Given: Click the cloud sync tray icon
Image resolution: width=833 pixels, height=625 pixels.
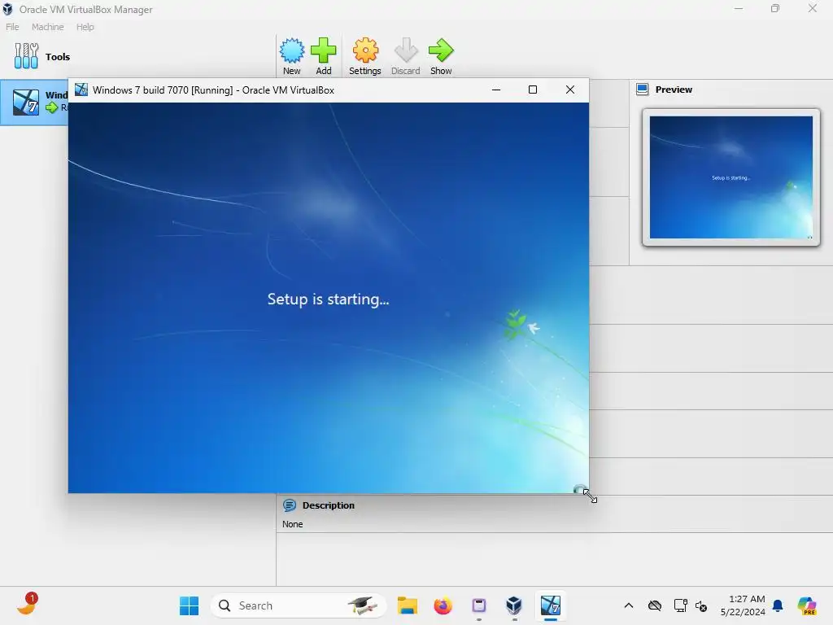Looking at the screenshot, I should (x=655, y=605).
